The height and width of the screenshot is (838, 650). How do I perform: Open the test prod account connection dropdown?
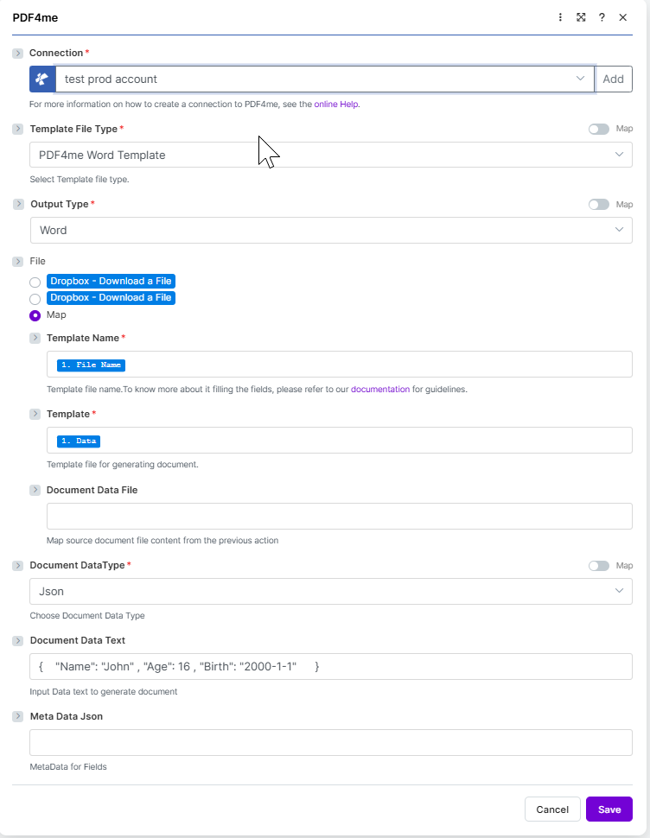[325, 79]
